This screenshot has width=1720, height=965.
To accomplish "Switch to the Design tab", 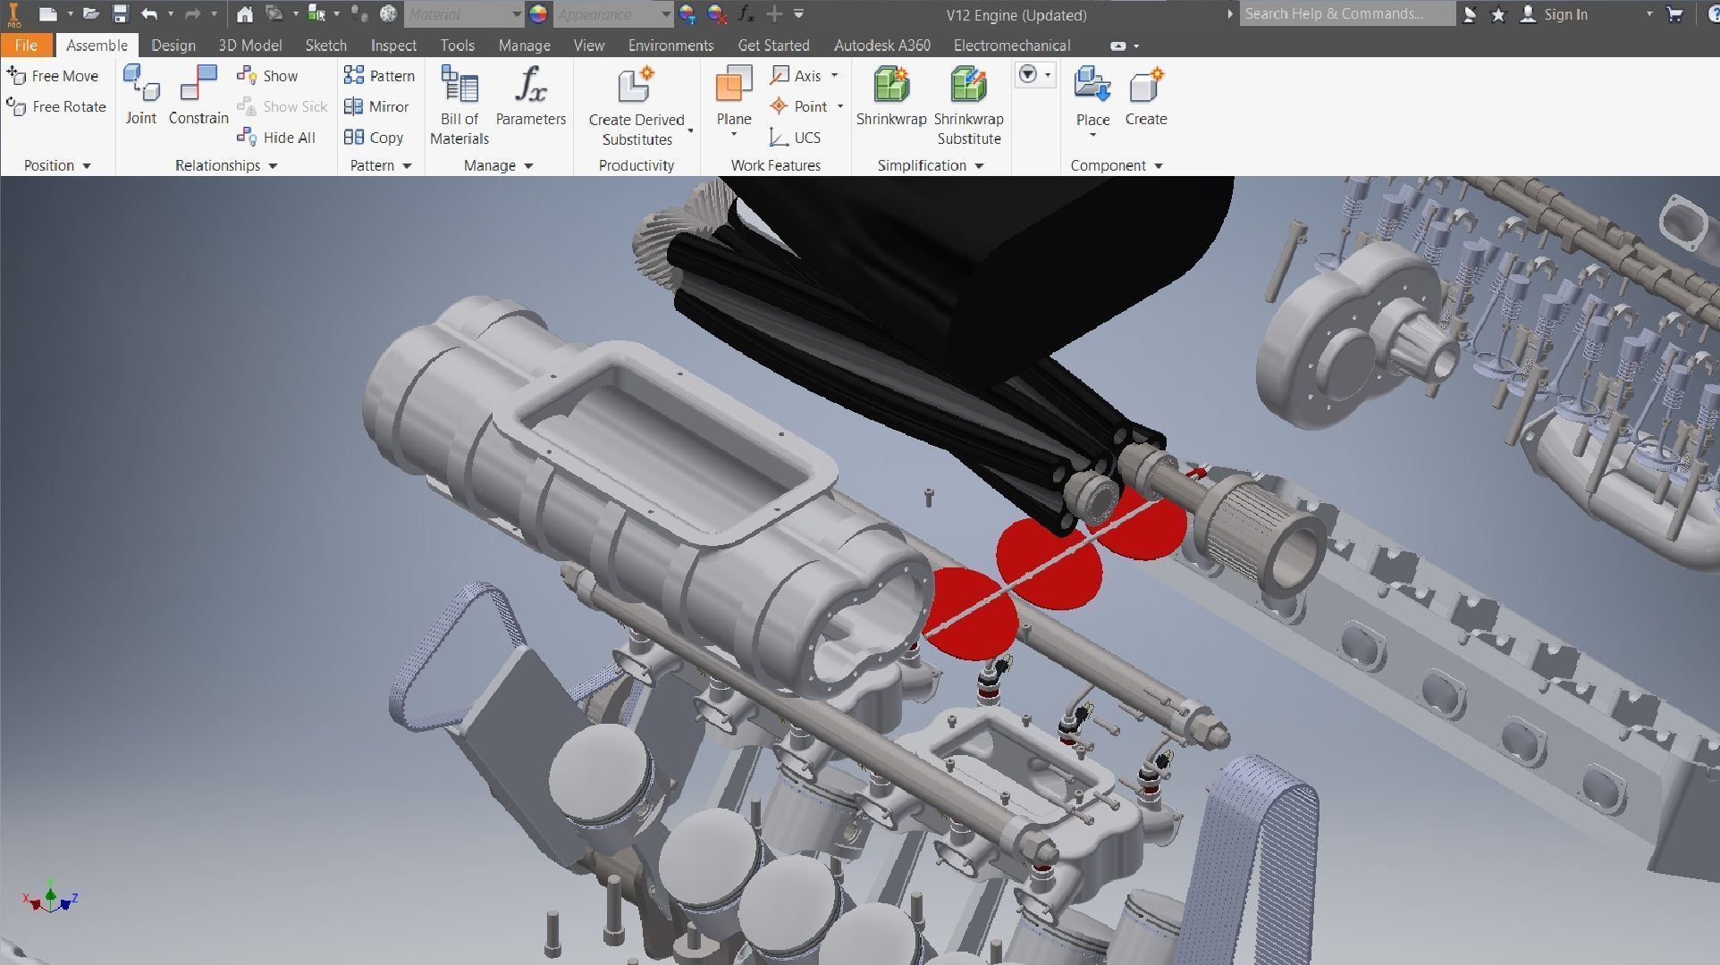I will tap(173, 45).
